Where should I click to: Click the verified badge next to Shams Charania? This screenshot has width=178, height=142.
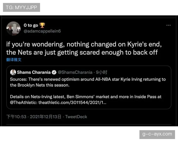point(54,72)
